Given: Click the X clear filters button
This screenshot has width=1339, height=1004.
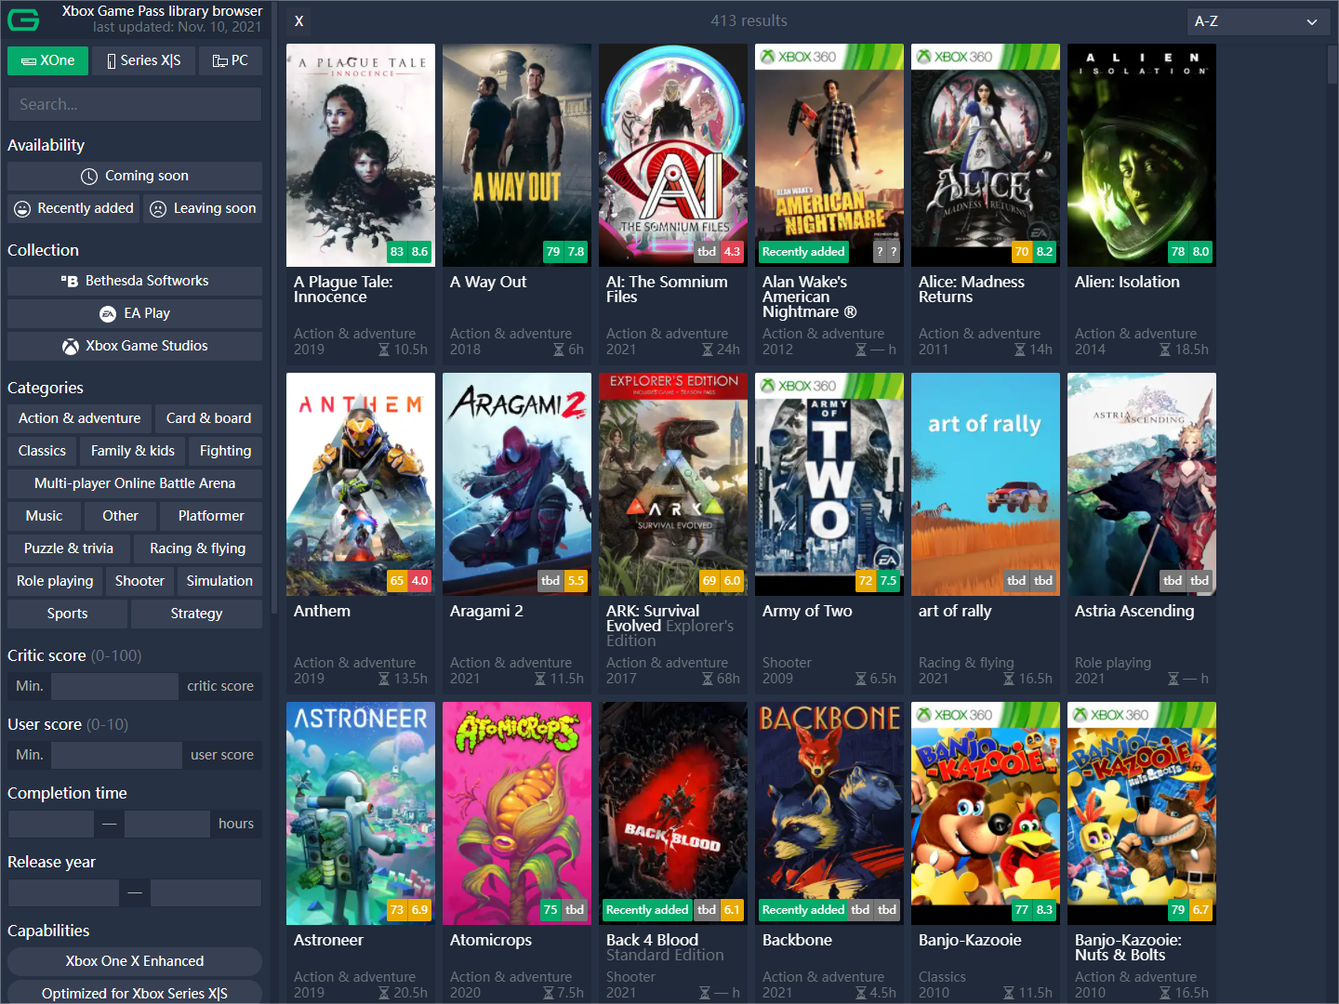Looking at the screenshot, I should (298, 20).
